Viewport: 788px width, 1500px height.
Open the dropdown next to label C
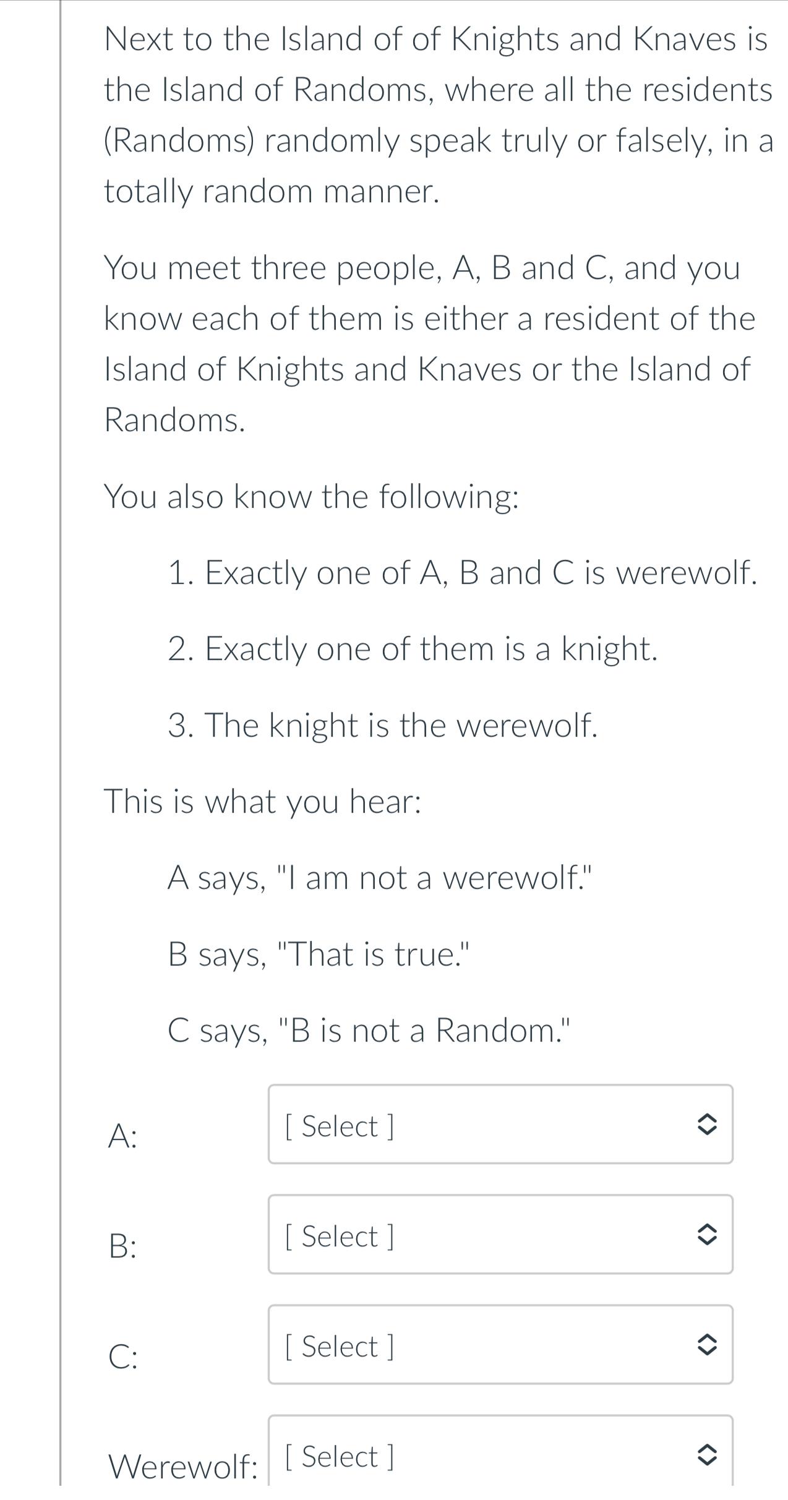500,1344
